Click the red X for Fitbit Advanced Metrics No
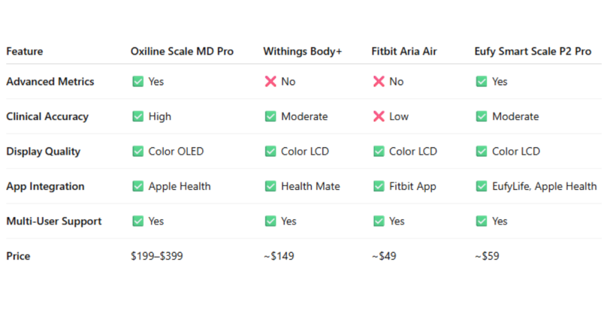Screen dimensions: 604x316 click(x=379, y=82)
